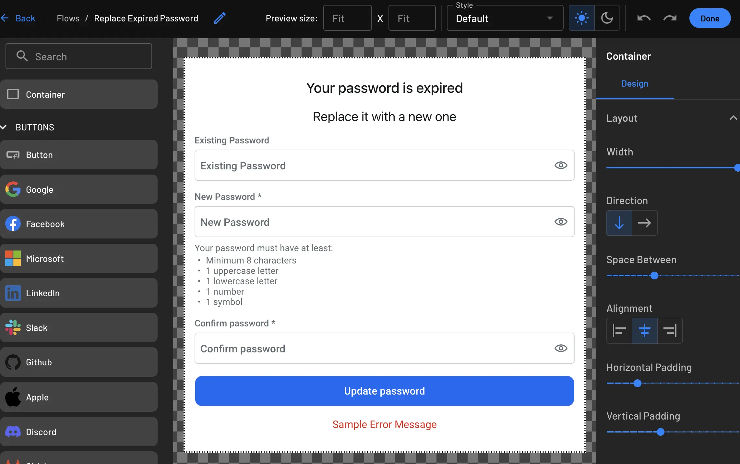Switch preview to dark mode
Screen dimensions: 740x464
(x=607, y=18)
